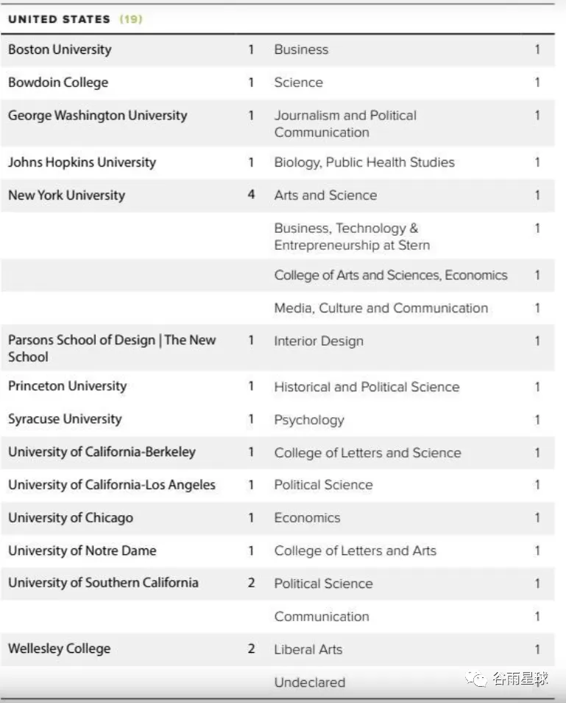Viewport: 566px width, 703px height.
Task: Click the number 4 beside New York University
Action: click(x=251, y=195)
